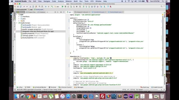
Task: Toggle the Gradle right-side panel
Action: (x=164, y=15)
